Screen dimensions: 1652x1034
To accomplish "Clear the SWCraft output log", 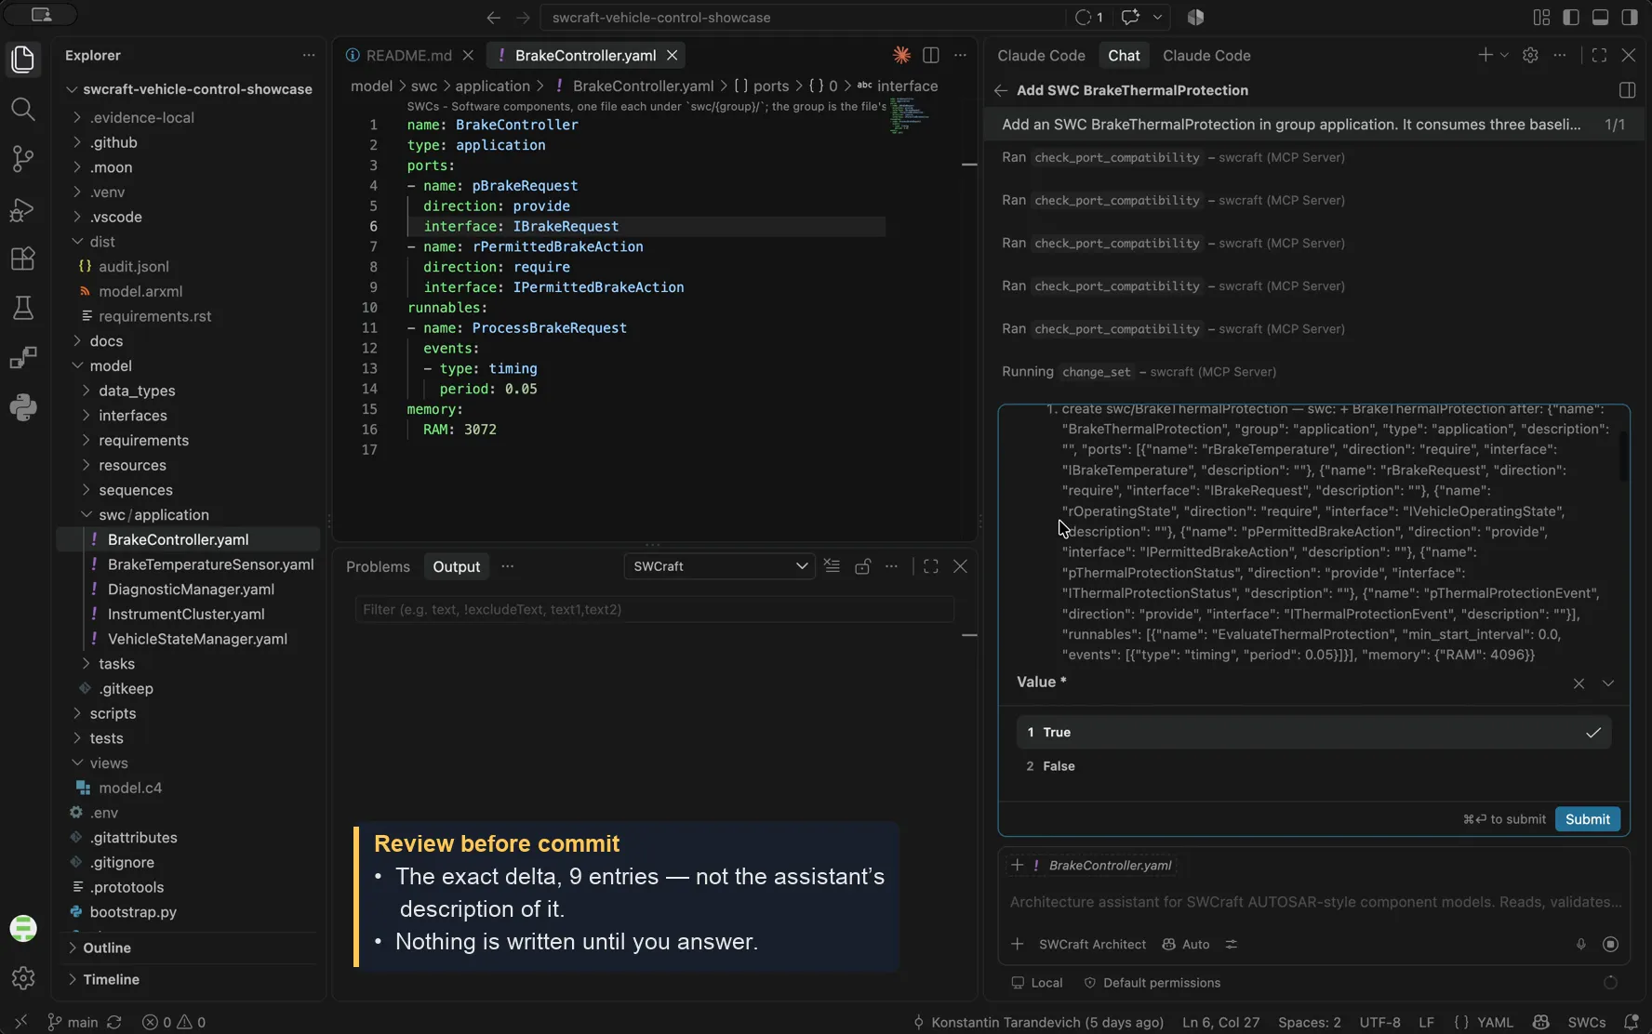I will coord(832,566).
